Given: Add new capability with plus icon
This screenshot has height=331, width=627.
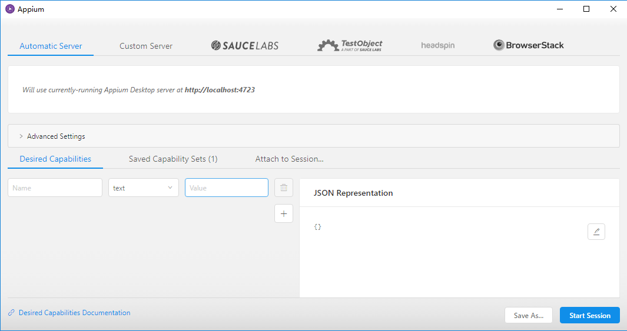Looking at the screenshot, I should [x=283, y=214].
